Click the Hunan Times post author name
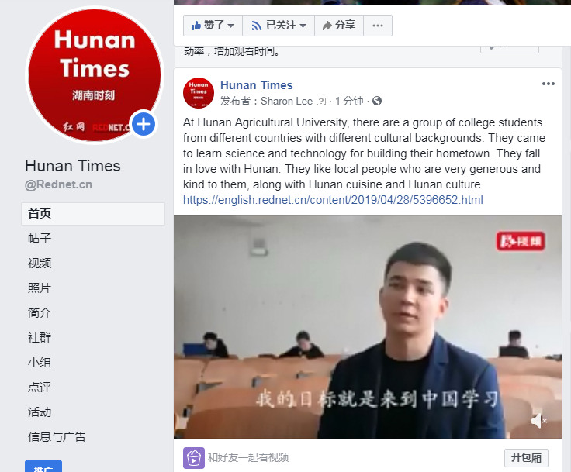 pyautogui.click(x=256, y=85)
